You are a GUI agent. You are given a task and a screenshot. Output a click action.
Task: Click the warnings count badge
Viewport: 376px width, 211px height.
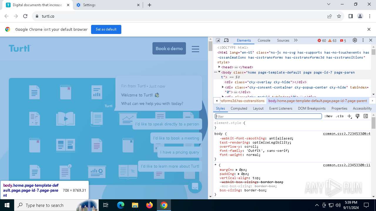tap(332, 40)
